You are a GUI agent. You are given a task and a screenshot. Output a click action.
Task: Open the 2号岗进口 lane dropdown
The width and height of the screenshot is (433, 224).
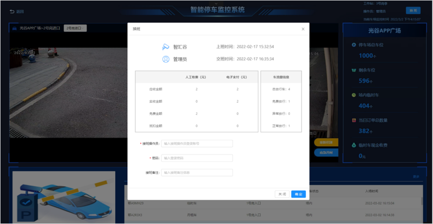tap(75, 28)
